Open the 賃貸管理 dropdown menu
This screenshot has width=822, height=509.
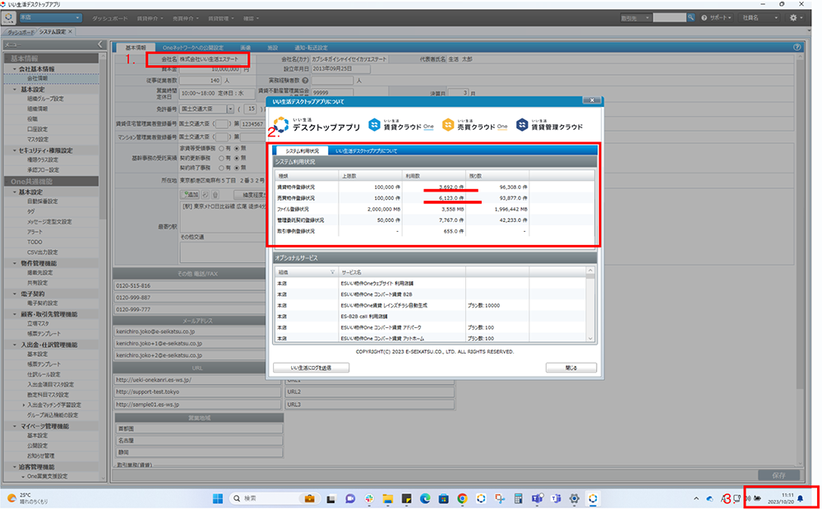click(x=220, y=18)
